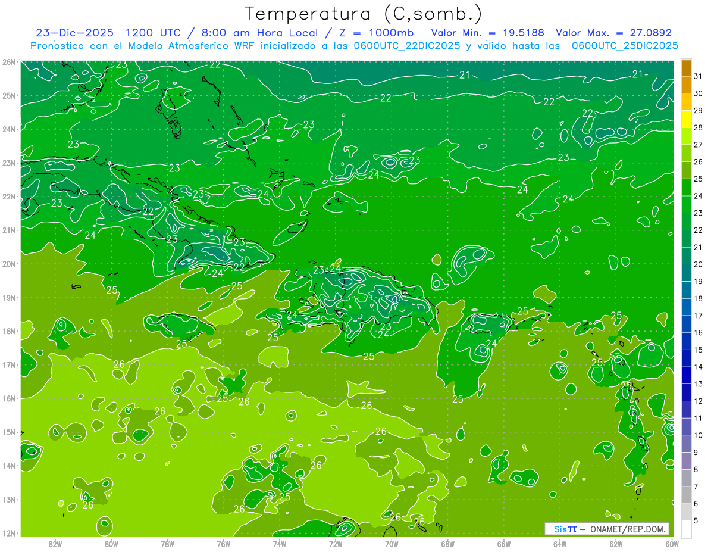This screenshot has width=714, height=552.
Task: Click the legend scale label 29
Action: [699, 111]
